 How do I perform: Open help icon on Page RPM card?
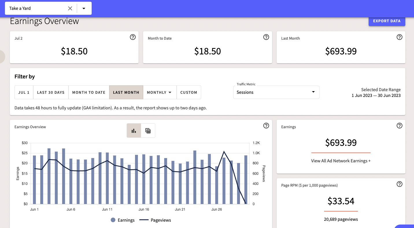400,184
